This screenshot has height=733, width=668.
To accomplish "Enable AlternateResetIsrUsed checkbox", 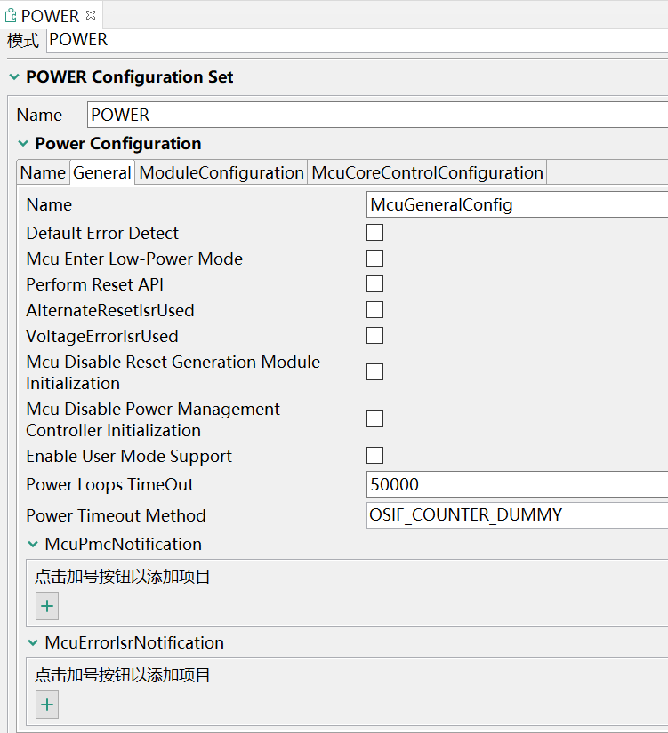I will pyautogui.click(x=375, y=310).
